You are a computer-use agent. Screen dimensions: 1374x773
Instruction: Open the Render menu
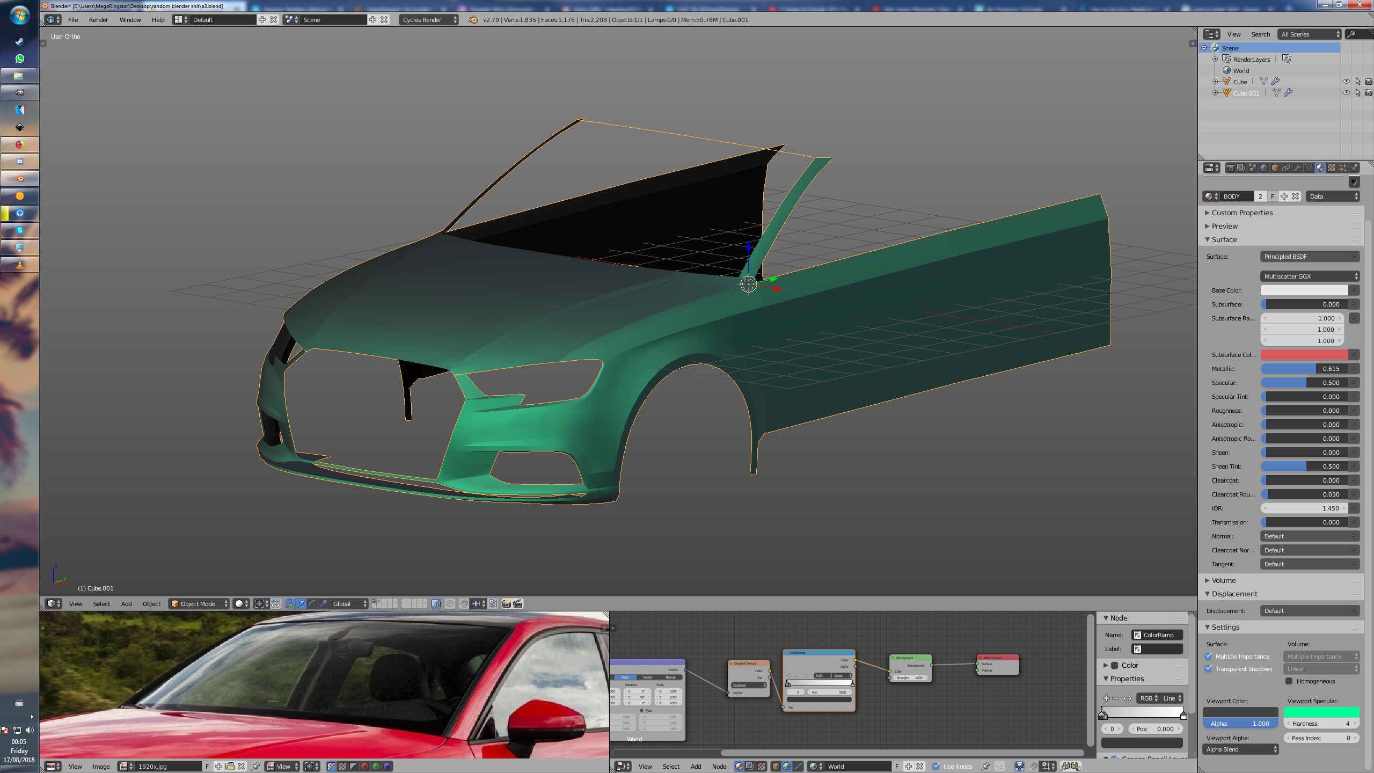pyautogui.click(x=98, y=20)
